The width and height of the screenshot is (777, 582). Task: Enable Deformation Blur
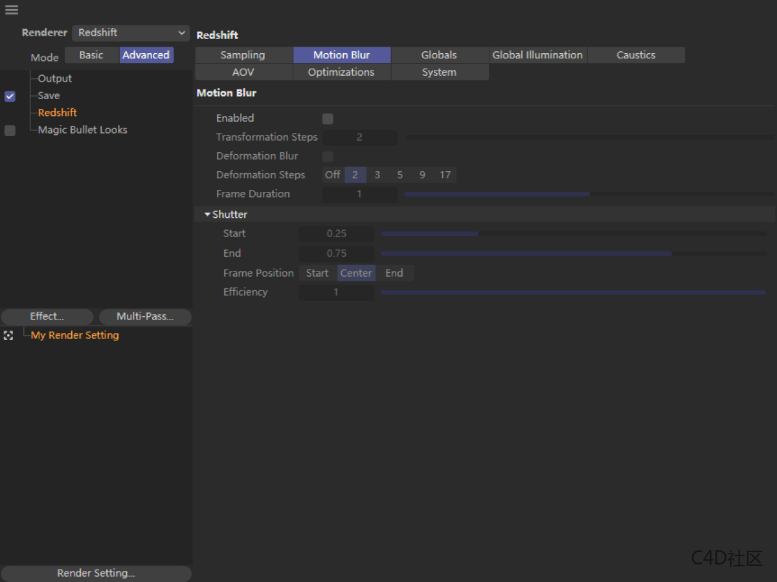327,156
